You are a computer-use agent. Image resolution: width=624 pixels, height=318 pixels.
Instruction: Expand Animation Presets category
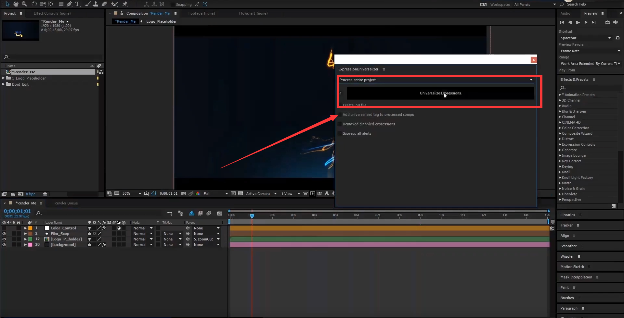pyautogui.click(x=560, y=95)
